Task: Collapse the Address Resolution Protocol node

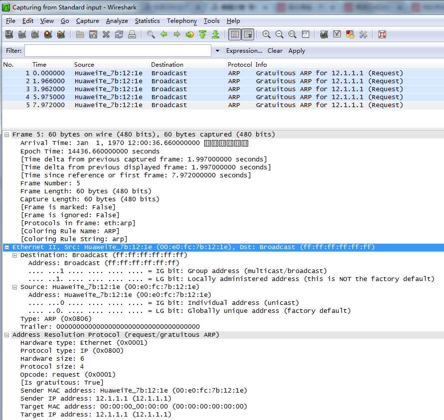Action: click(x=6, y=335)
